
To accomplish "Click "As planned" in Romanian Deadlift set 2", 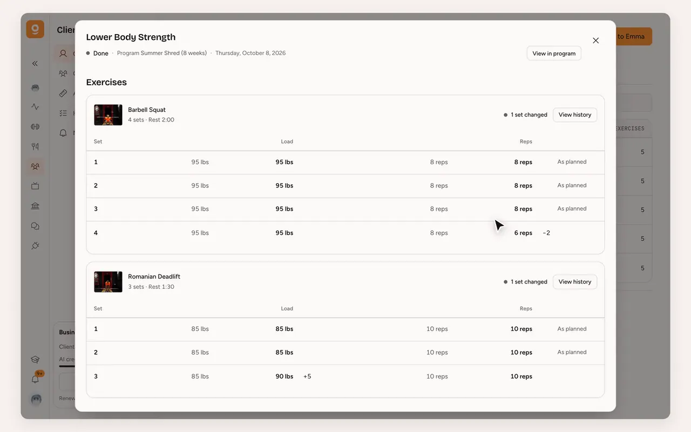I will [572, 352].
